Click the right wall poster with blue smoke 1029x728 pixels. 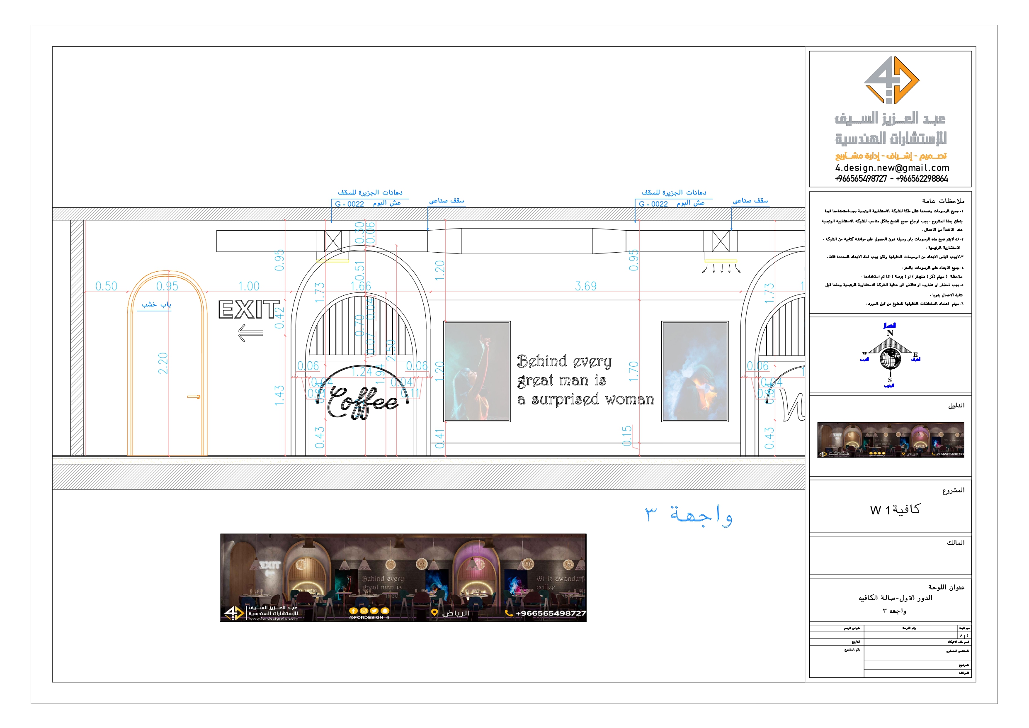(x=695, y=371)
